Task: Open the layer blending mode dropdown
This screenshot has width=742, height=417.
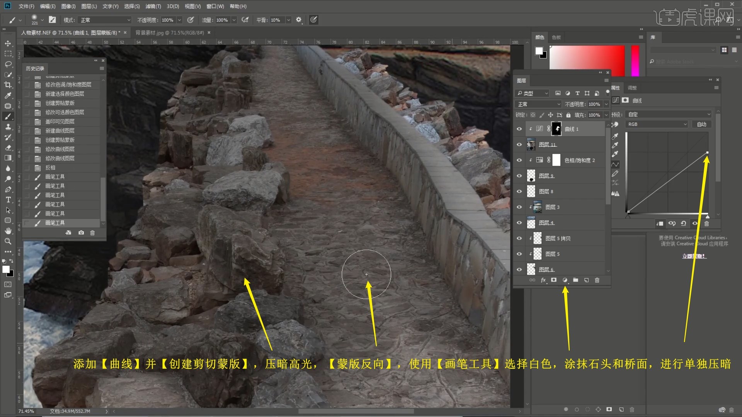Action: coord(538,104)
